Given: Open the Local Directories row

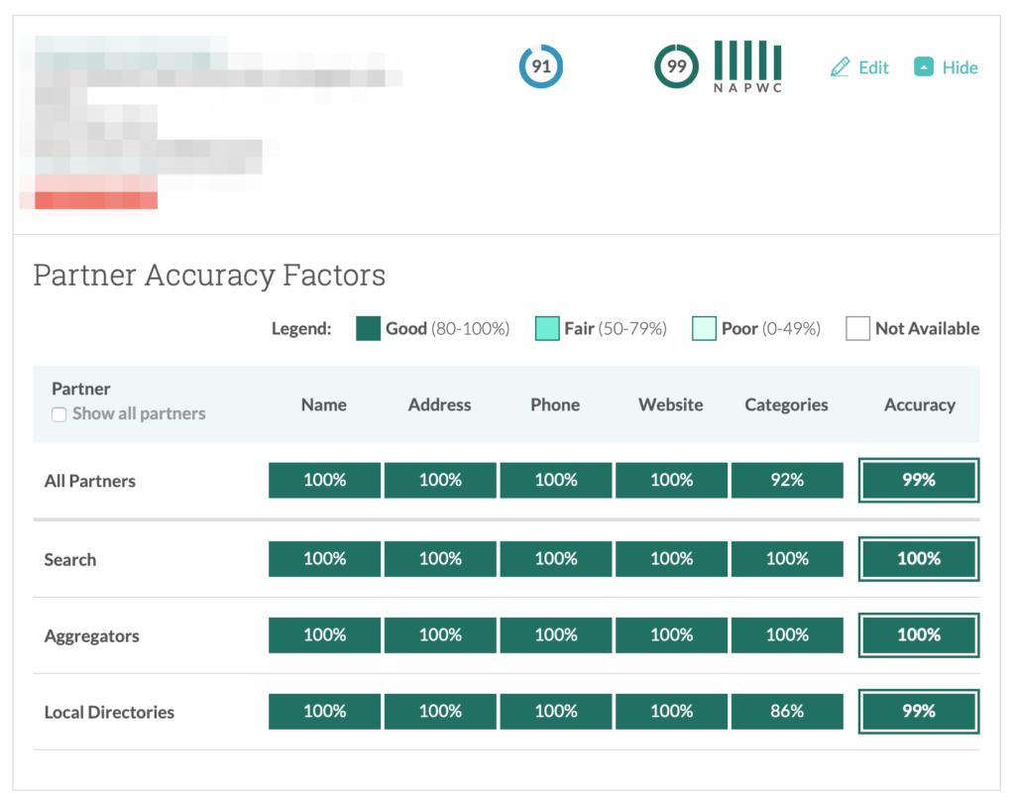Looking at the screenshot, I should click(109, 712).
